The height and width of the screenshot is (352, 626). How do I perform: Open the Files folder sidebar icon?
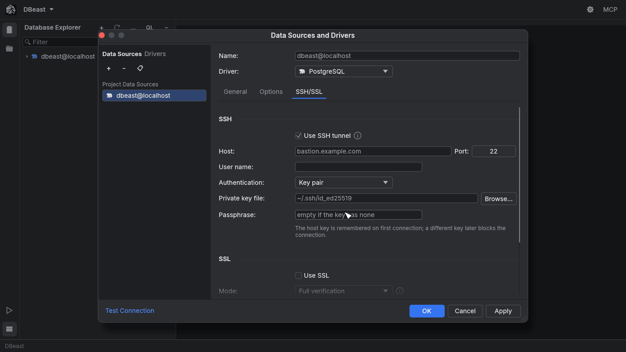[x=9, y=49]
